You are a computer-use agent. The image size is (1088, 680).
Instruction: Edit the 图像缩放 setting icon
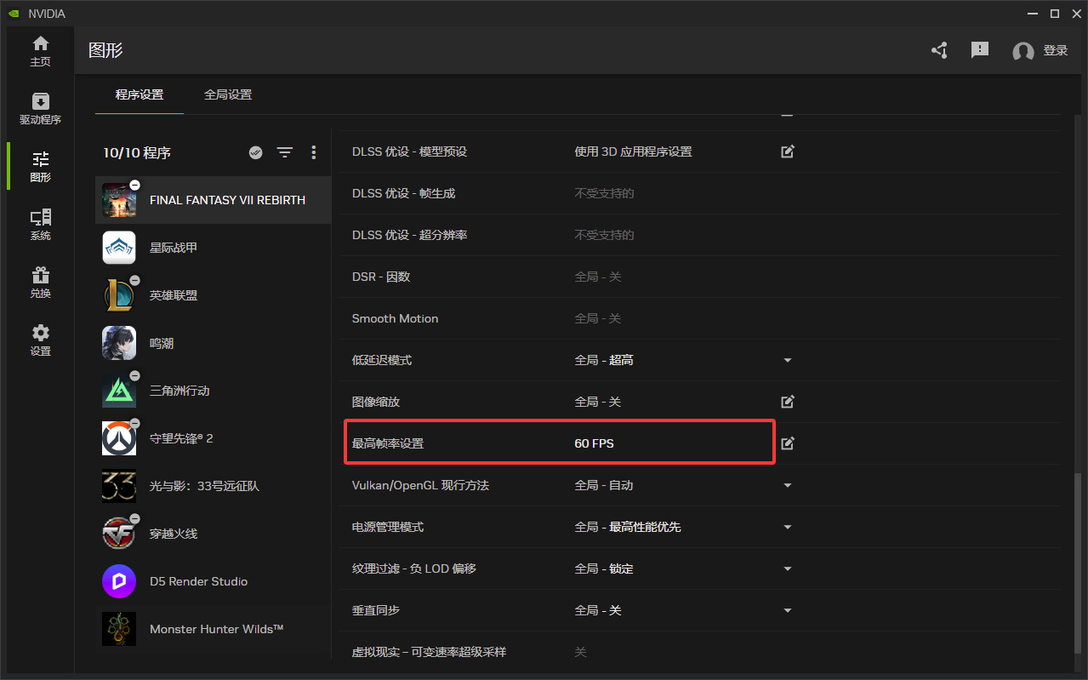(788, 402)
